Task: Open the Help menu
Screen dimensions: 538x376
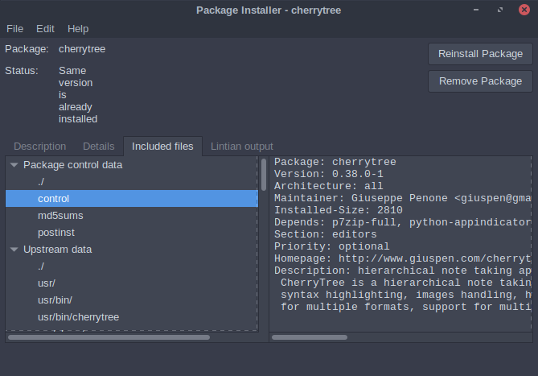Action: (78, 28)
